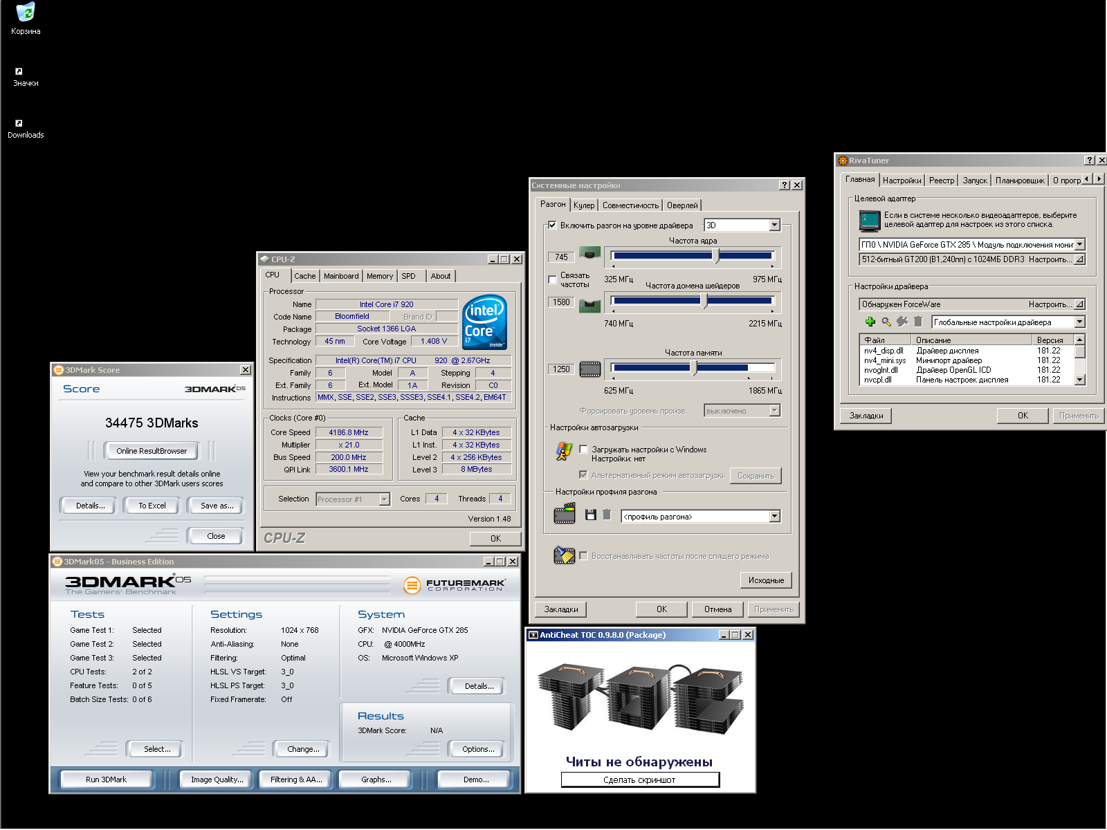The image size is (1107, 830).
Task: Open the Кулер tab in system settings
Action: click(584, 205)
